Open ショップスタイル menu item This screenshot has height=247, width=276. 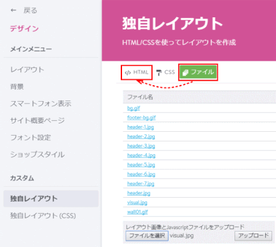point(37,154)
